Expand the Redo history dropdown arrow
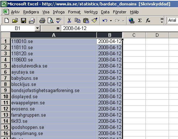This screenshot has width=178, height=139. 123,21
